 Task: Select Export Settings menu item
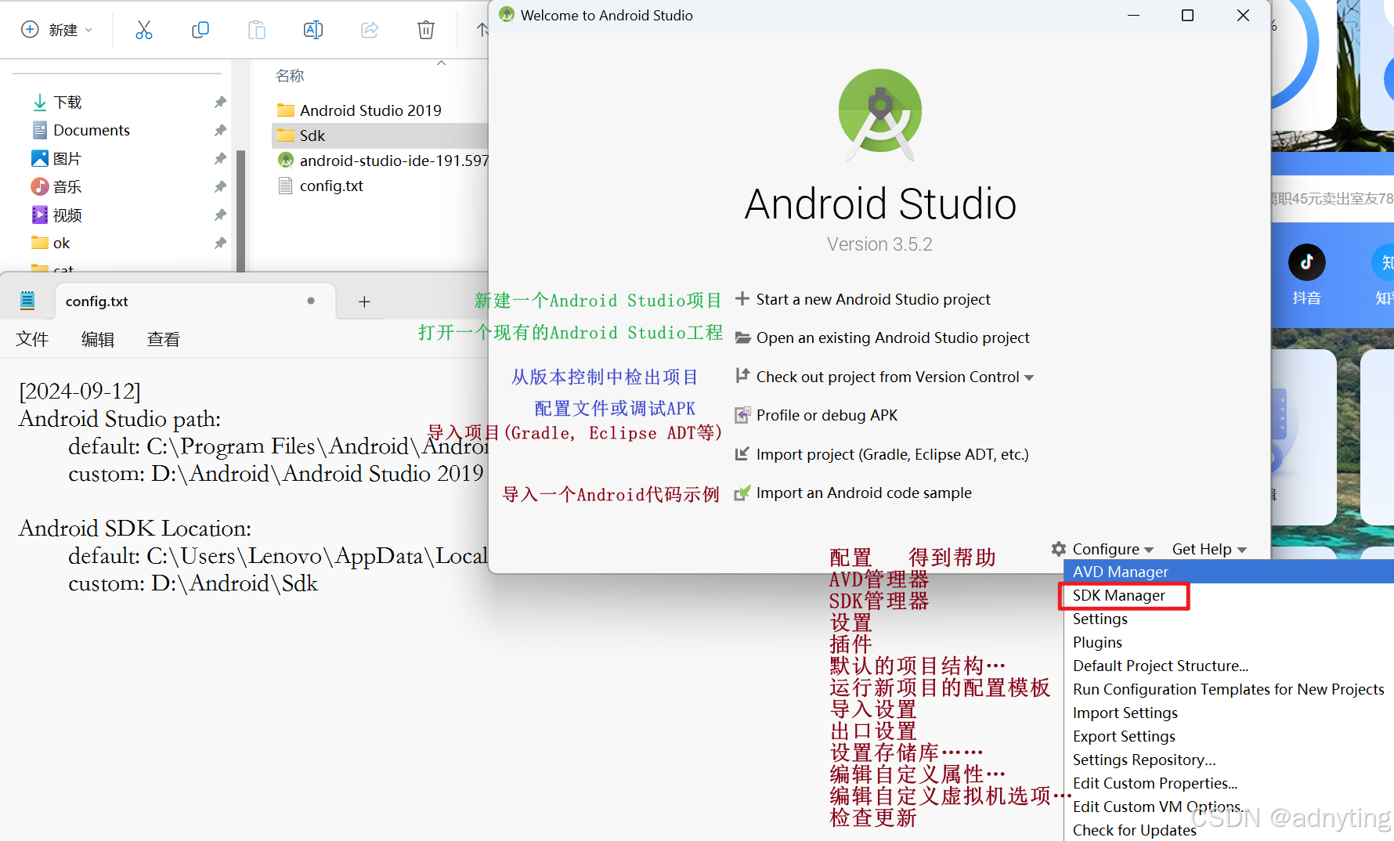pos(1229,736)
